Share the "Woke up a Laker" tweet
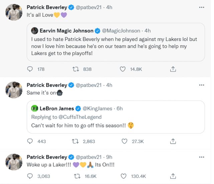Screen dimensions: 214x184 click(173, 176)
